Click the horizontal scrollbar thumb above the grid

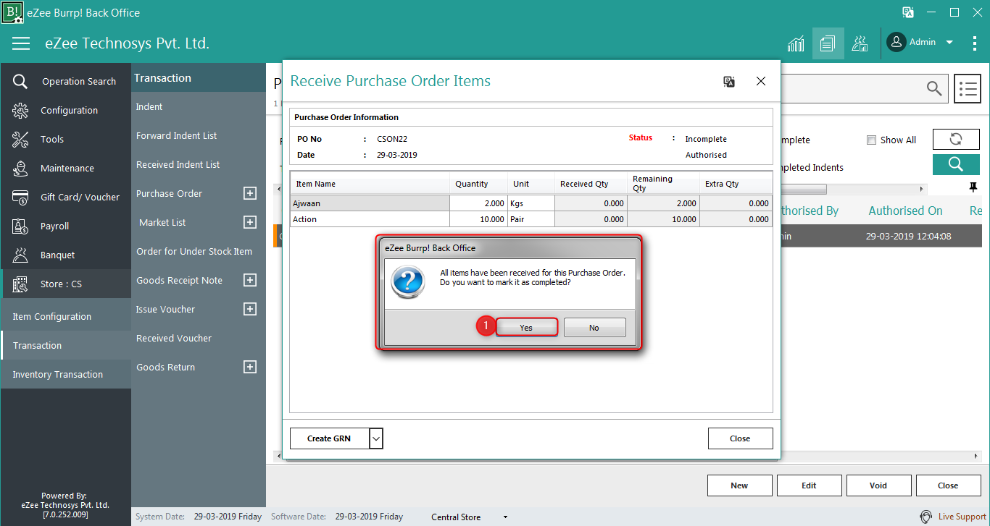804,189
